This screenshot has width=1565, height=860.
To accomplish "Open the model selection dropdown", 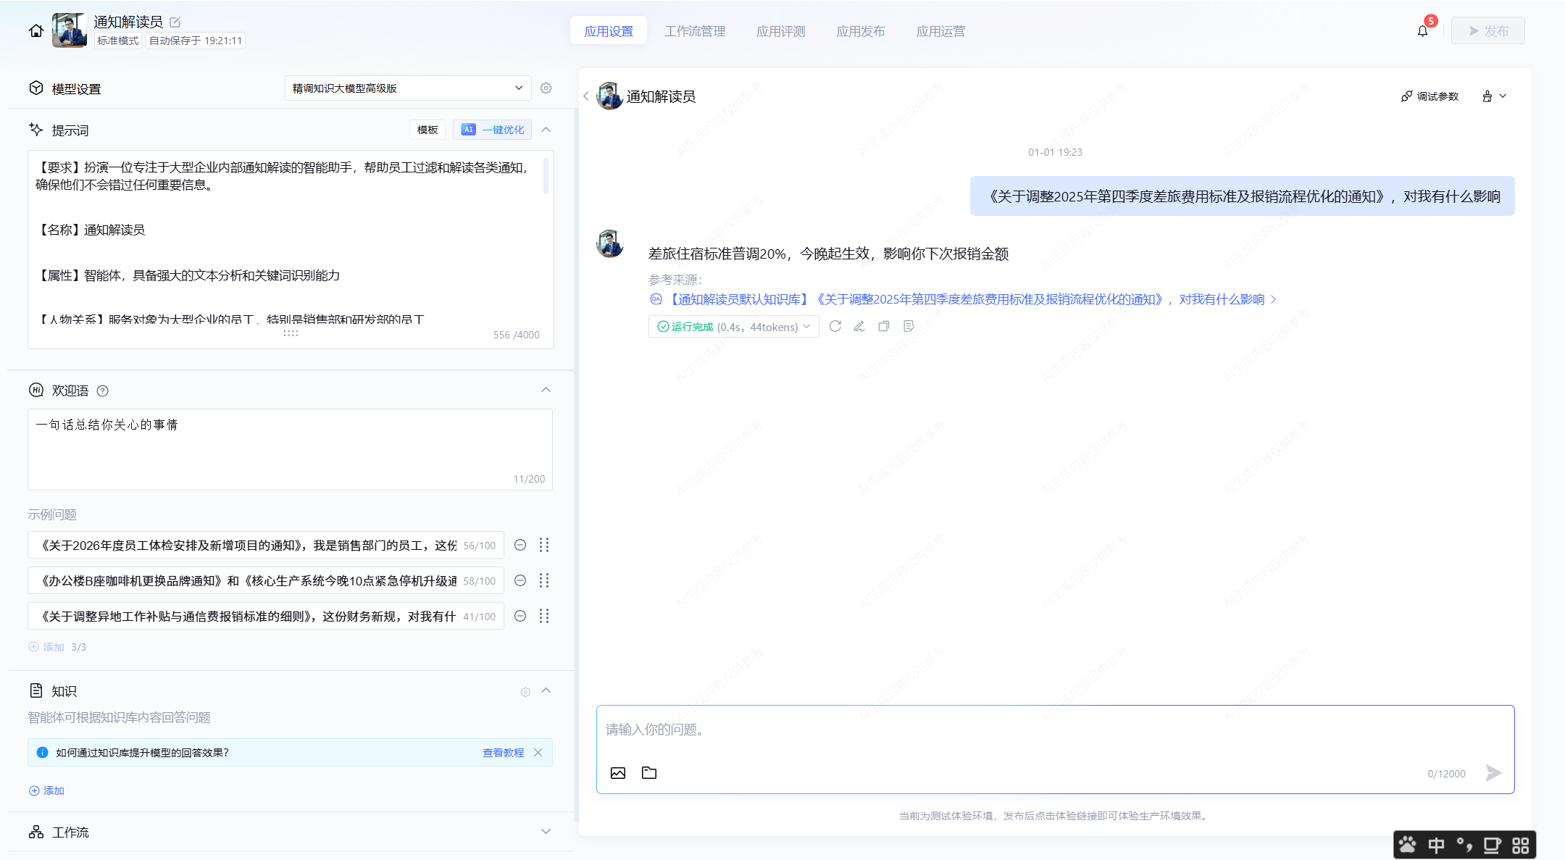I will pos(407,88).
